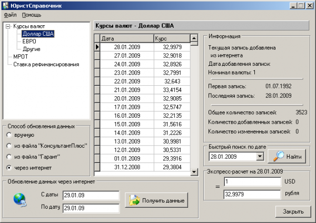This screenshot has width=316, height=223.
Task: Select the вручную update method
Action: click(9, 135)
